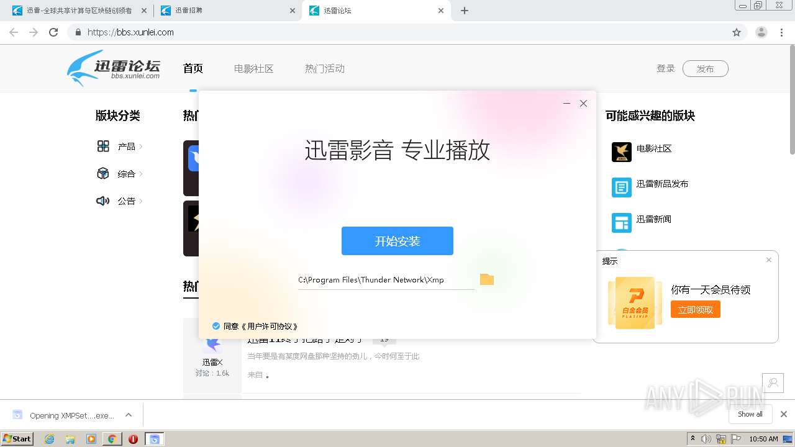Open the XMPSet download item menu
795x447 pixels.
pos(129,415)
